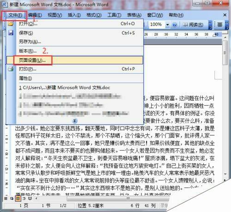Toggle the highlighted Print layout view button

(18, 199)
